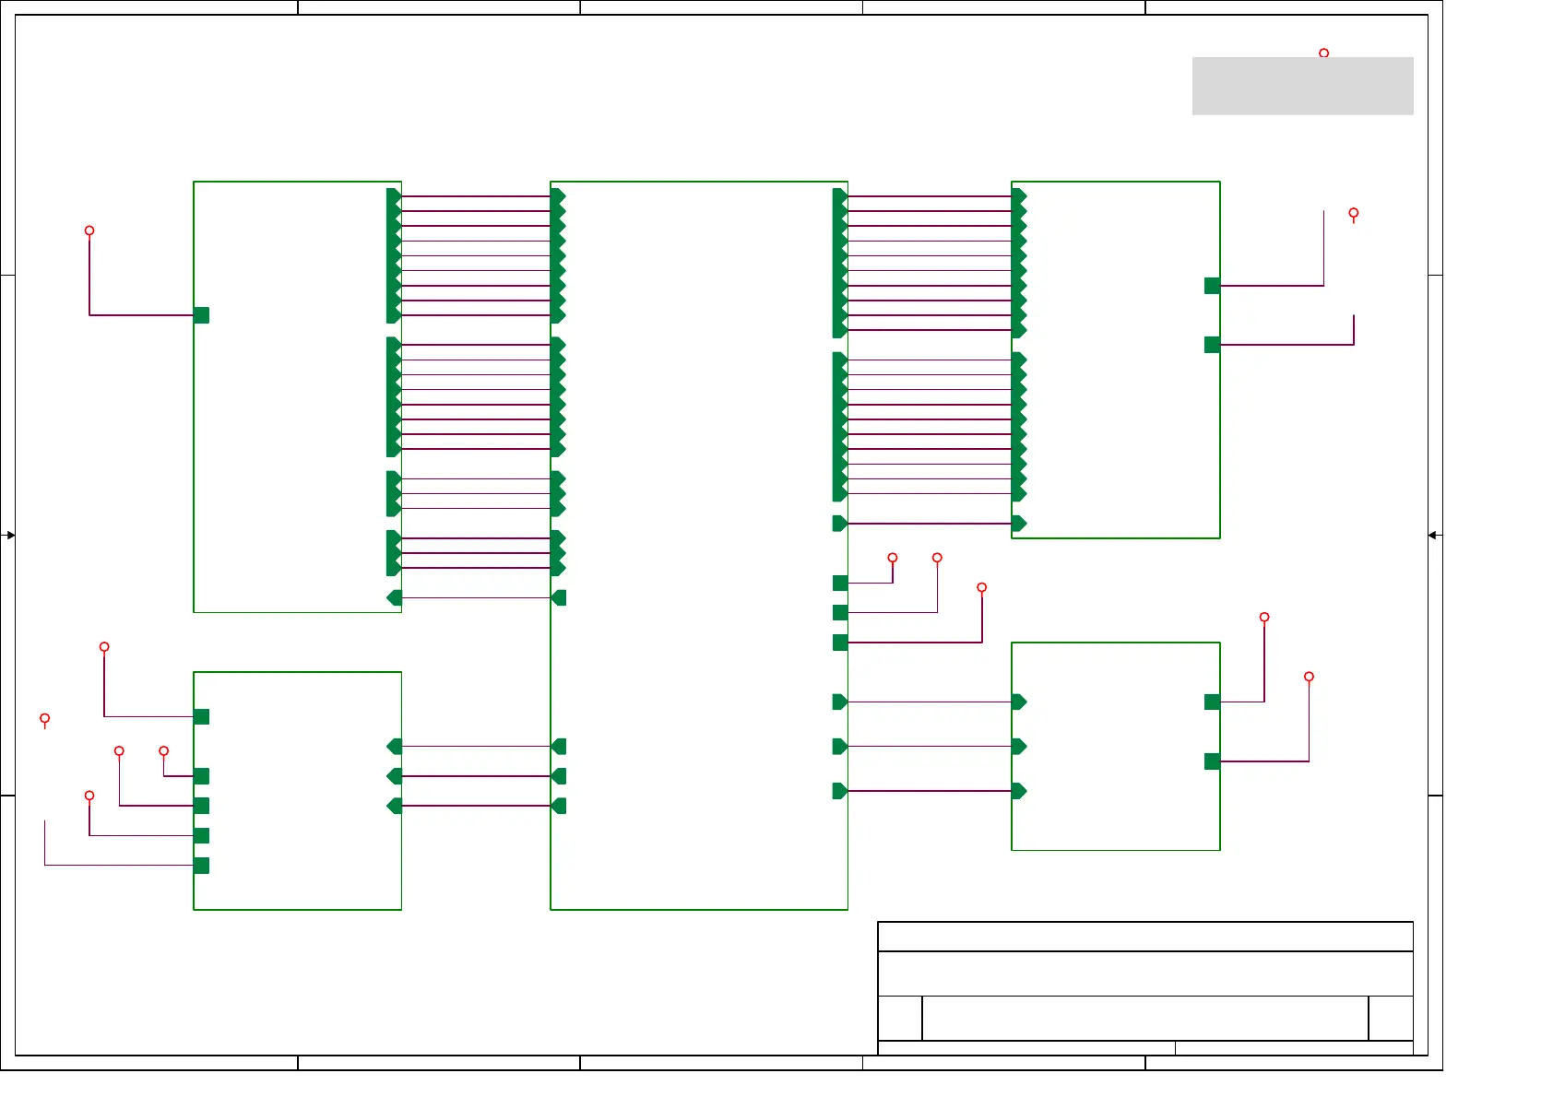Screen dimensions: 1553x1097
Task: Select the lowest left-pointing port on the bottom-left block
Action: pyautogui.click(x=394, y=806)
